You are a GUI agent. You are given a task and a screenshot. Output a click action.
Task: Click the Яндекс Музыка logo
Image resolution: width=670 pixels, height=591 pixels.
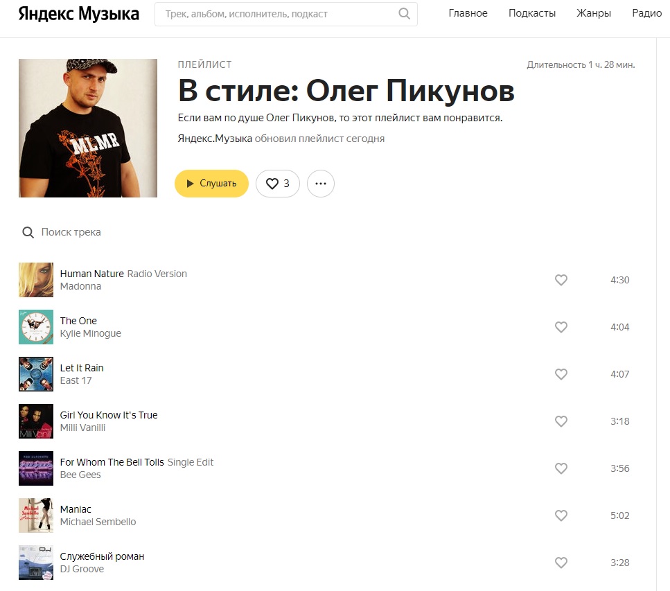pyautogui.click(x=78, y=14)
